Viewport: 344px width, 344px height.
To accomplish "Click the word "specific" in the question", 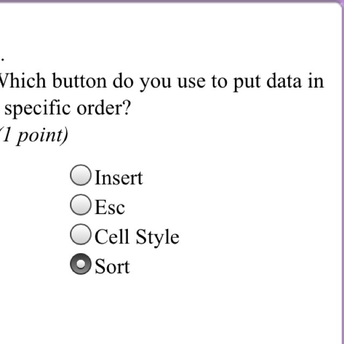I will click(x=38, y=109).
